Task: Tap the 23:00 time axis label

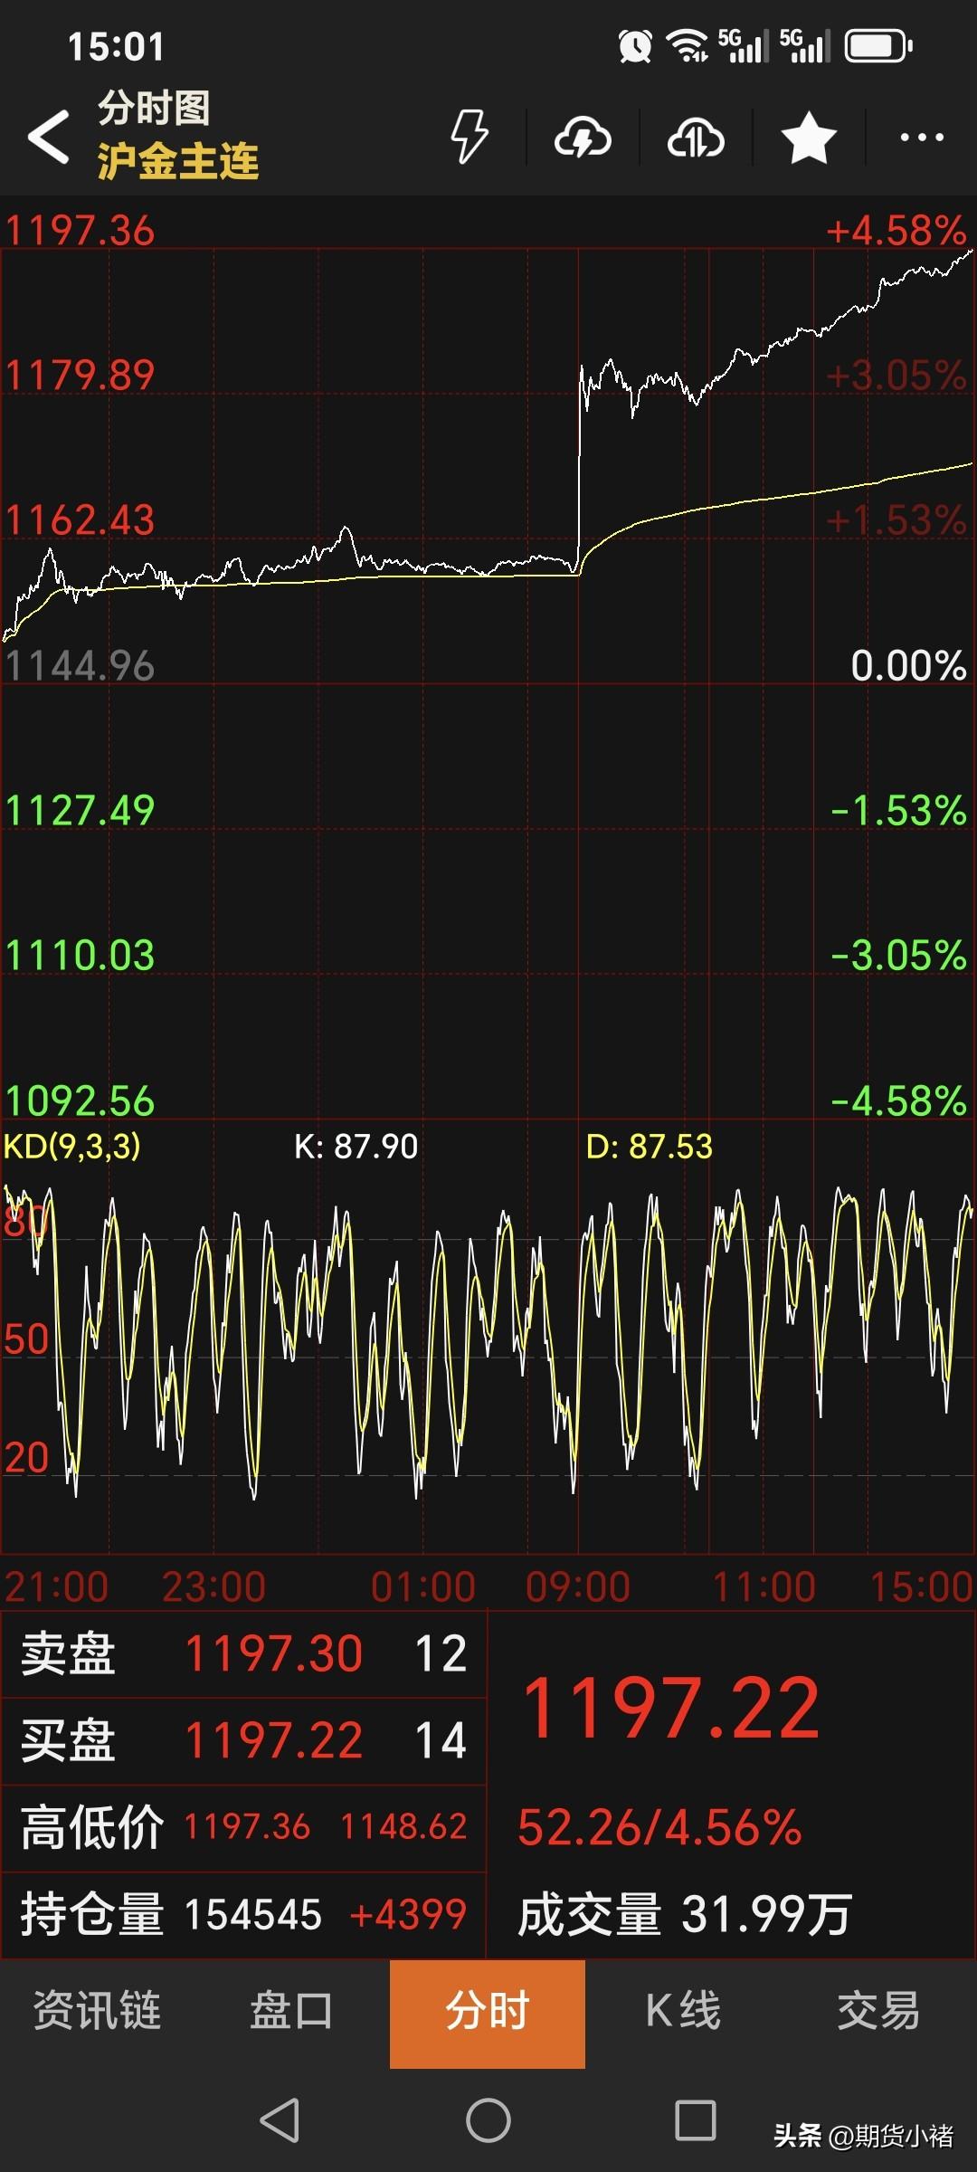Action: pos(213,1586)
